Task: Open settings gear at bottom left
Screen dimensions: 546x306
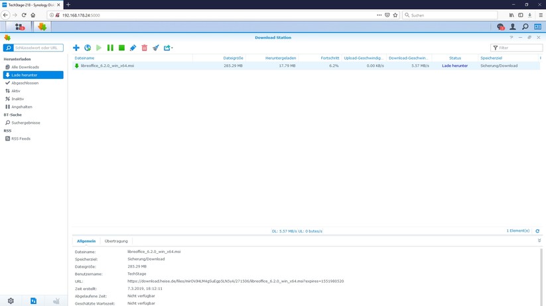Action: [x=11, y=301]
